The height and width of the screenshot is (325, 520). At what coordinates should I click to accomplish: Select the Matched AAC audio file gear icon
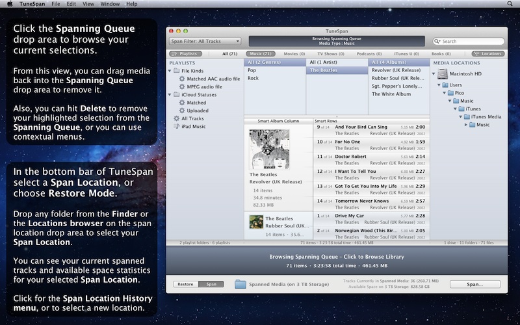point(182,79)
